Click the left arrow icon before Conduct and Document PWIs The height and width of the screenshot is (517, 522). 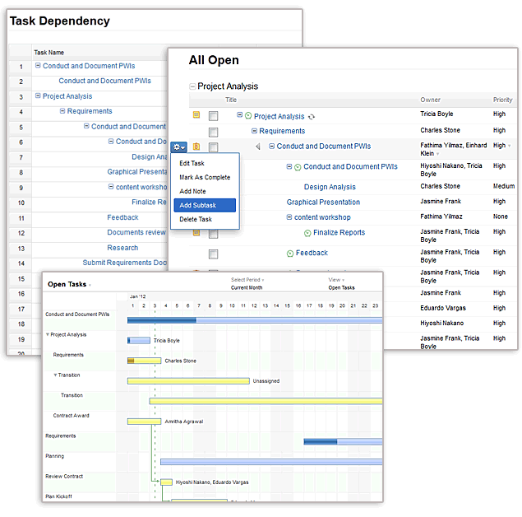(x=257, y=147)
